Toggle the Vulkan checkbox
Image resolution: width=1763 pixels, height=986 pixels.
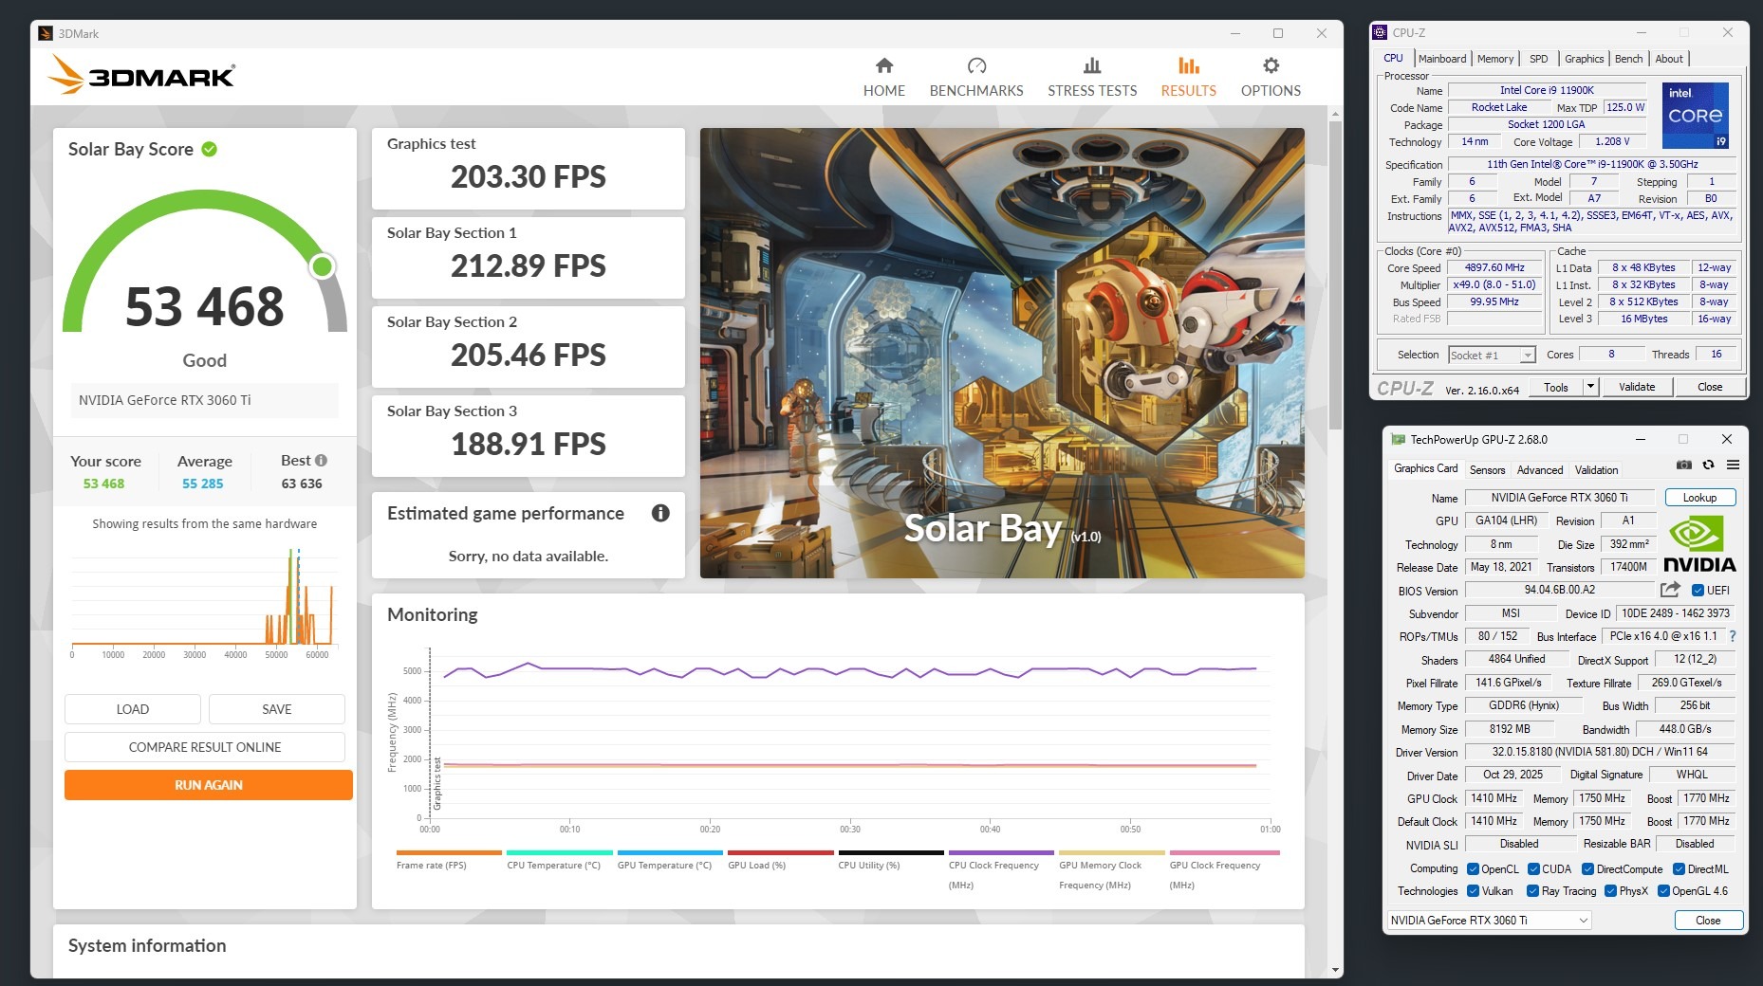point(1473,891)
